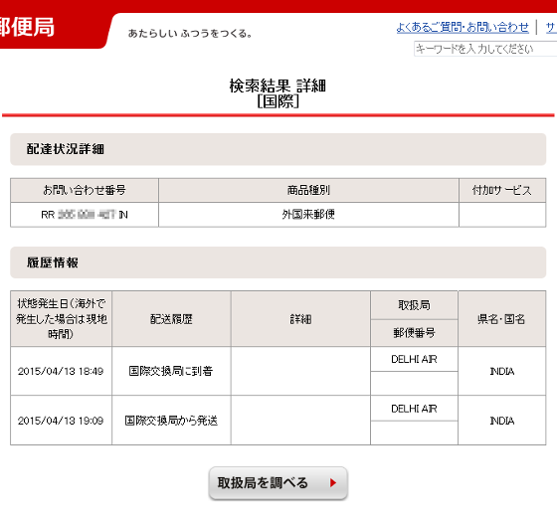Click the 国際交換局から発送 history entry
Viewport: 557px width, 519px height.
(171, 421)
